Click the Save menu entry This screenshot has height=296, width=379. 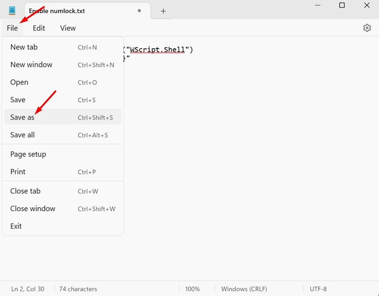click(x=63, y=100)
